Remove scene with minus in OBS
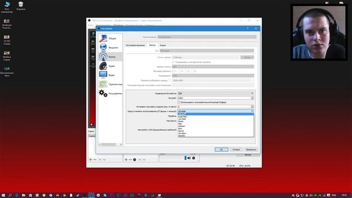The width and height of the screenshot is (352, 198). (95, 159)
